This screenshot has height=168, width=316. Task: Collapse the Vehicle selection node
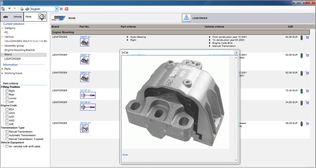click(x=2, y=37)
